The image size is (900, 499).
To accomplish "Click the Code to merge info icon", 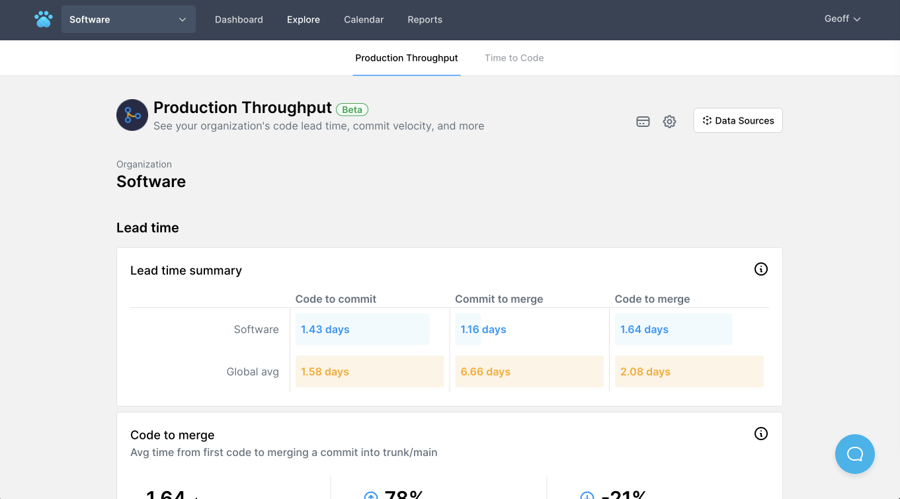I will pos(760,434).
